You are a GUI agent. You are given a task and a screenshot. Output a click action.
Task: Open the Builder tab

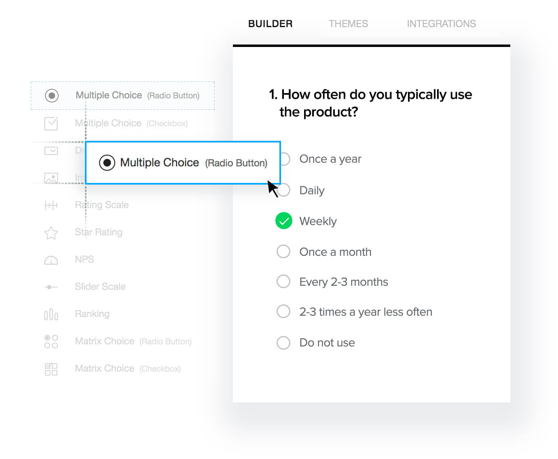[270, 24]
